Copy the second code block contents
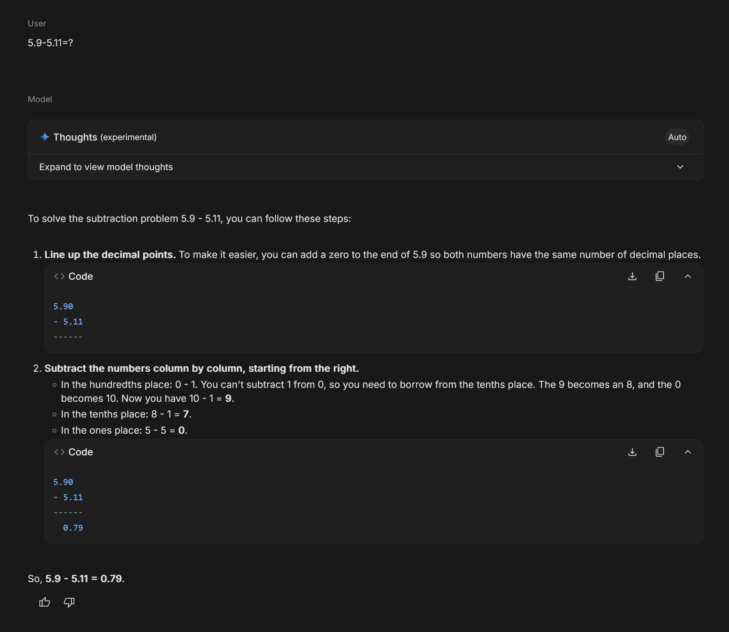 pyautogui.click(x=660, y=452)
